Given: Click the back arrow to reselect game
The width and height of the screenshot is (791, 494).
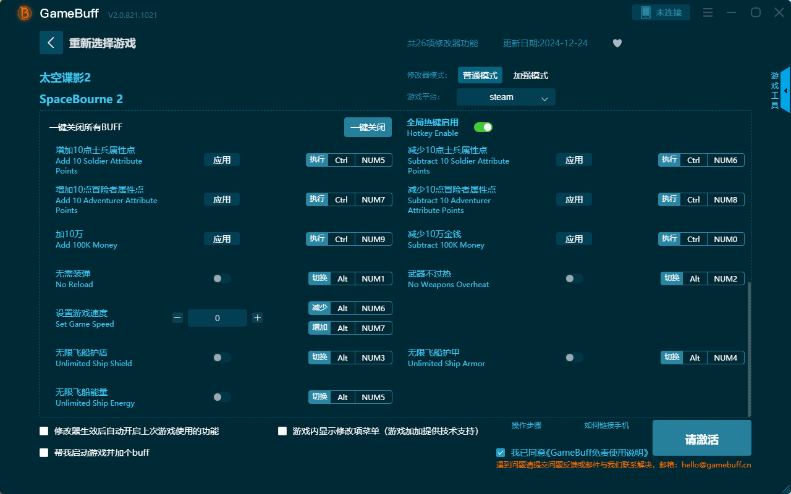Looking at the screenshot, I should pyautogui.click(x=51, y=42).
